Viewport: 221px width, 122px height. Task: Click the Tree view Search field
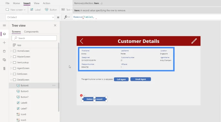(34, 38)
